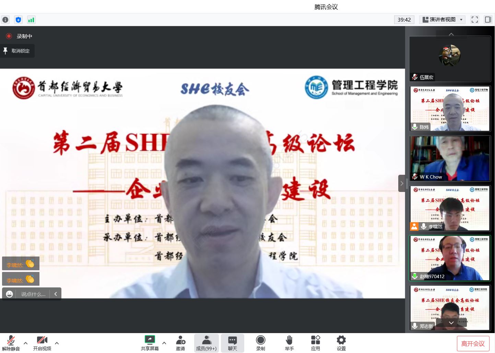Open the 成员(99+) participants list

[207, 343]
